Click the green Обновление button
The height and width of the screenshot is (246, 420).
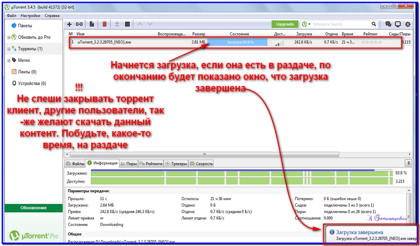point(34,208)
